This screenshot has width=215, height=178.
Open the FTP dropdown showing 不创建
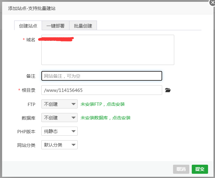click(x=59, y=104)
